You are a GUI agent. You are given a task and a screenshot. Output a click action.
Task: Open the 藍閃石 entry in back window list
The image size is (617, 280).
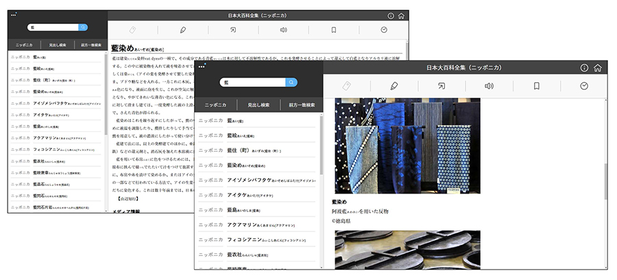coord(56,196)
